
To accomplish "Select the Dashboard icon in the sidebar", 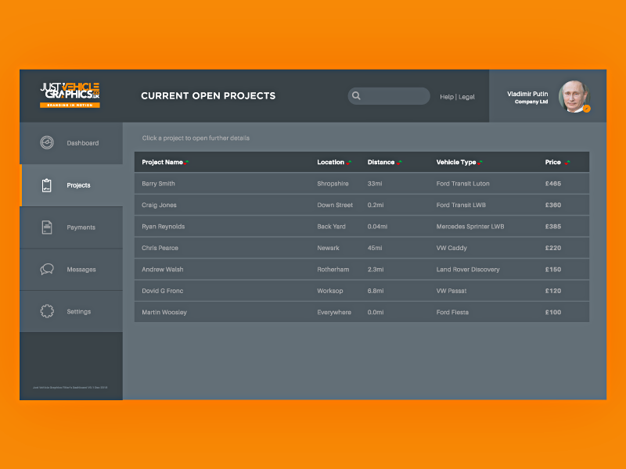I will pyautogui.click(x=48, y=143).
